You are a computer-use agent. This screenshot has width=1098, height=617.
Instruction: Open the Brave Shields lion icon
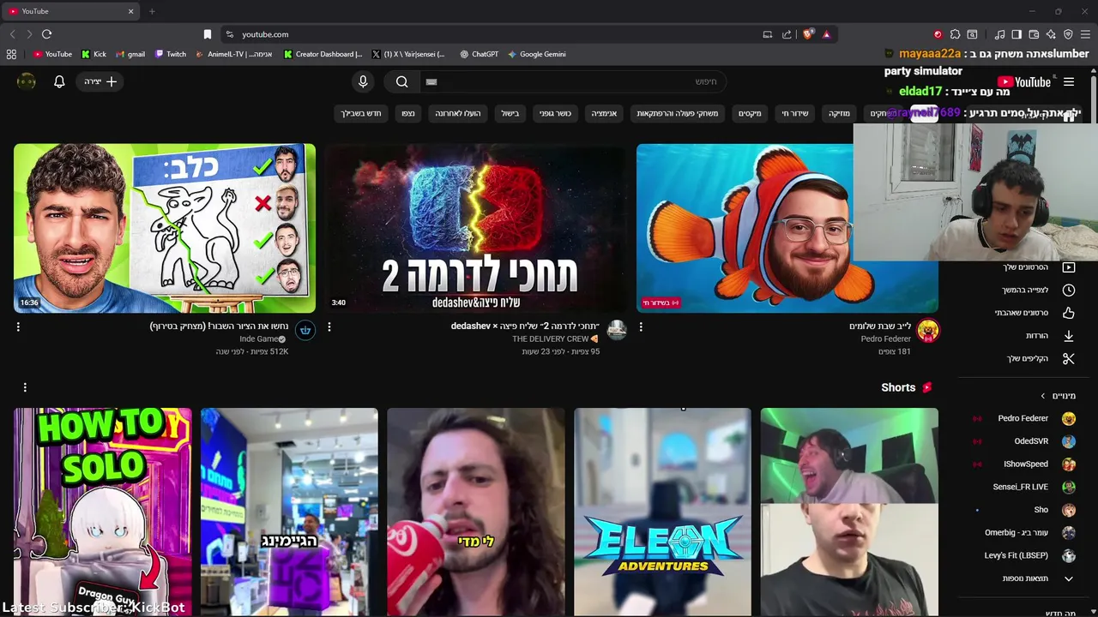point(808,34)
